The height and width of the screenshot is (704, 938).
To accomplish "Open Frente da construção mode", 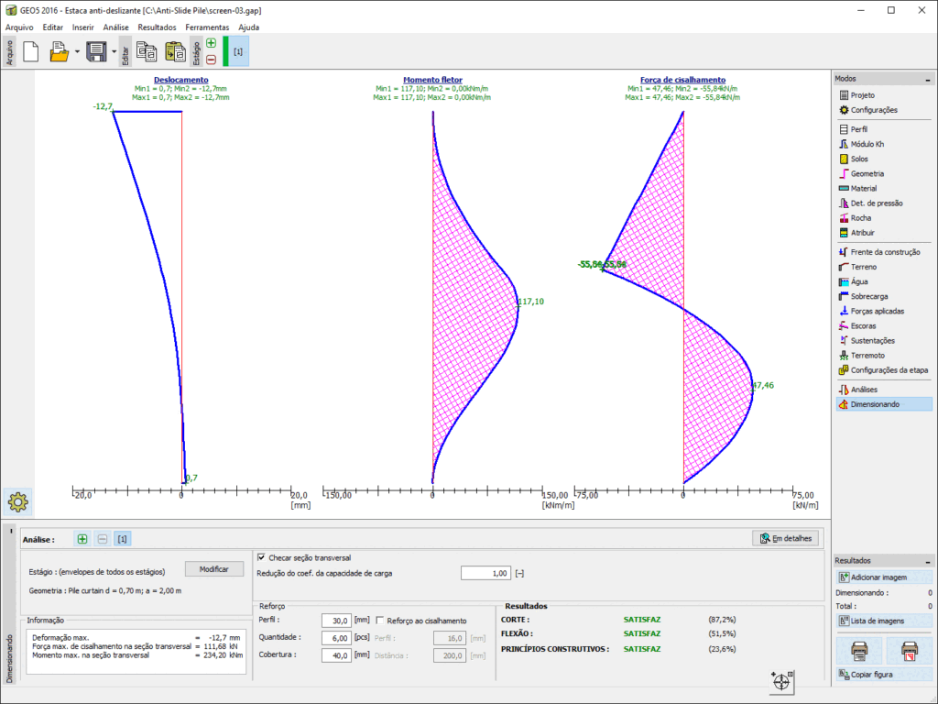I will coord(884,252).
